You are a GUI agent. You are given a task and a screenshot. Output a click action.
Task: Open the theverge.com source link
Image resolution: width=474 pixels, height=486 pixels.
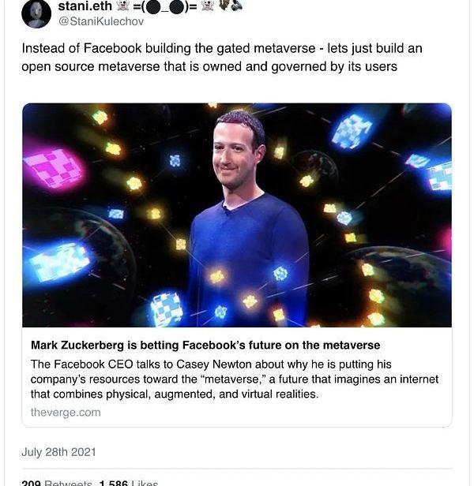tap(66, 412)
